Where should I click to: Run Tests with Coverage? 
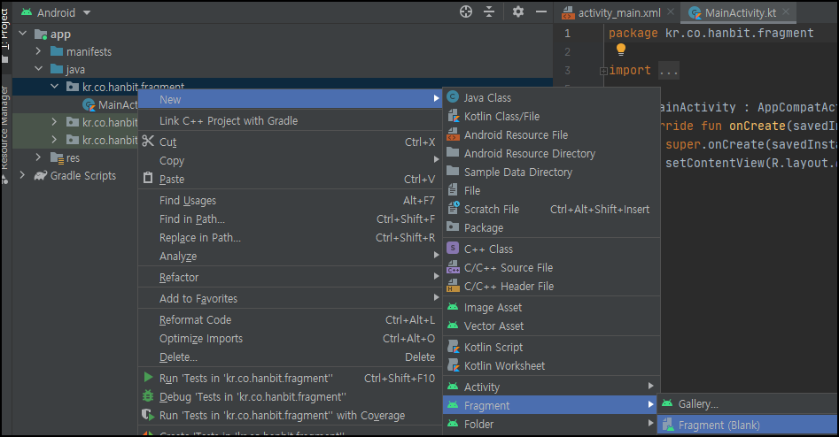click(x=290, y=415)
